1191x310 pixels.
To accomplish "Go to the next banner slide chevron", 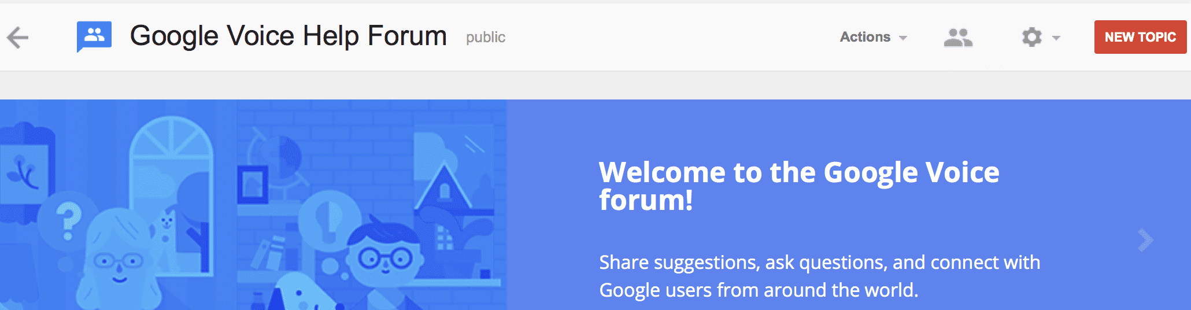I will [1145, 240].
